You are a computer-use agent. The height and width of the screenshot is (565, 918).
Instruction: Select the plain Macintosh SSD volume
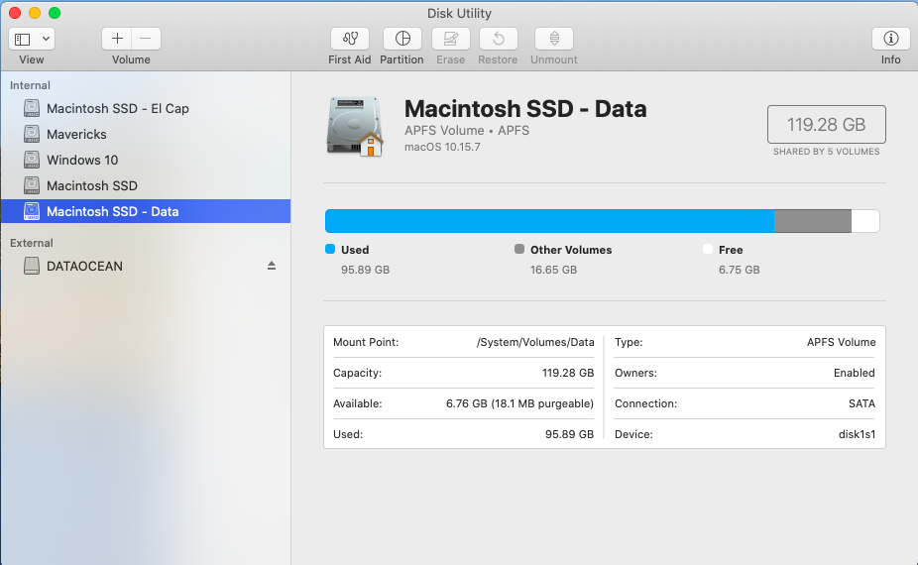click(x=145, y=185)
